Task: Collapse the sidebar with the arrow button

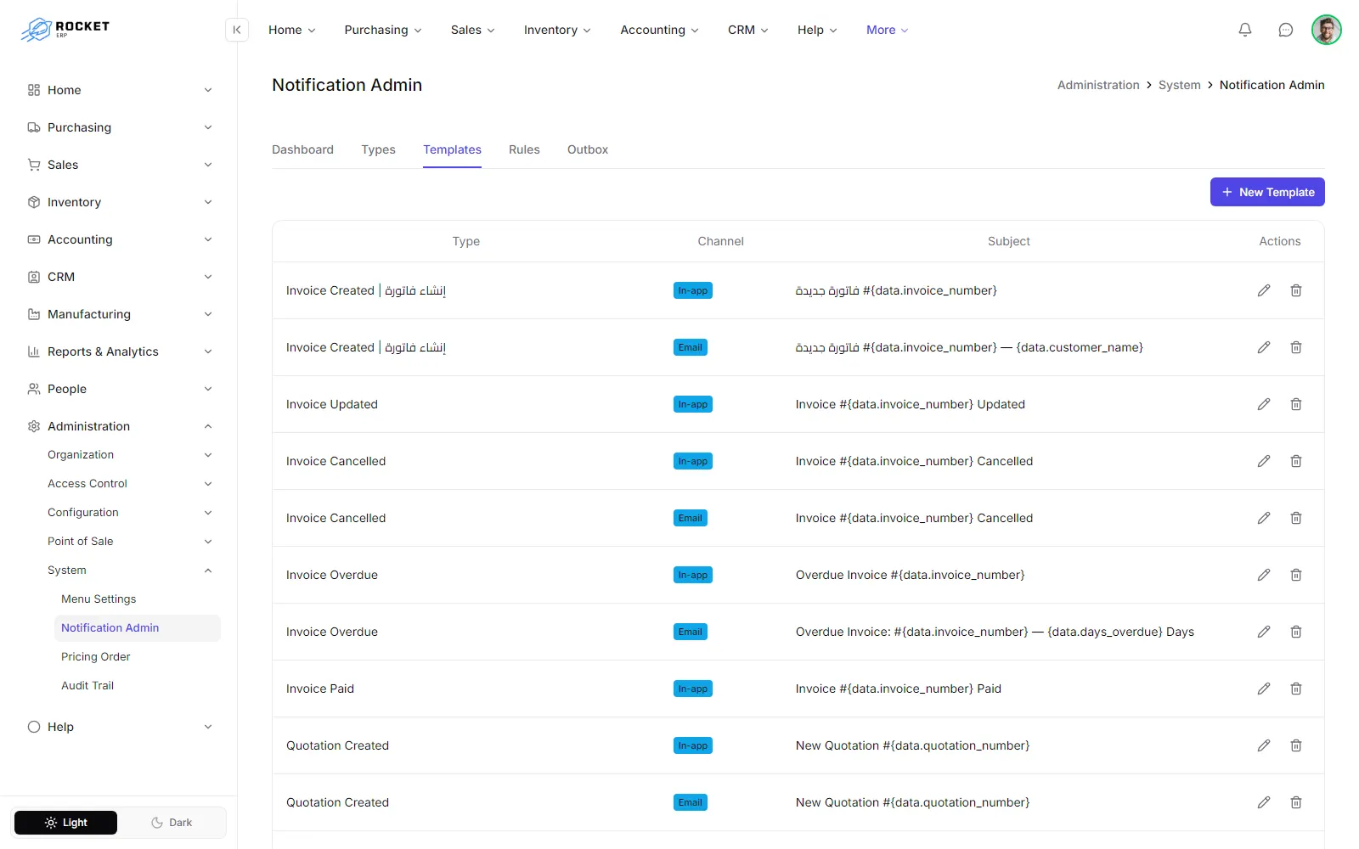Action: [237, 30]
